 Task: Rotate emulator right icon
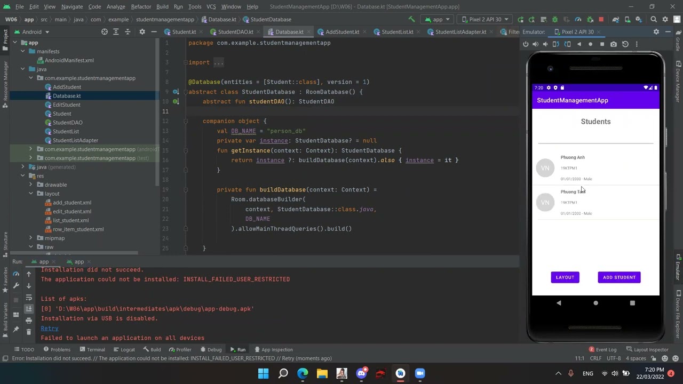567,44
